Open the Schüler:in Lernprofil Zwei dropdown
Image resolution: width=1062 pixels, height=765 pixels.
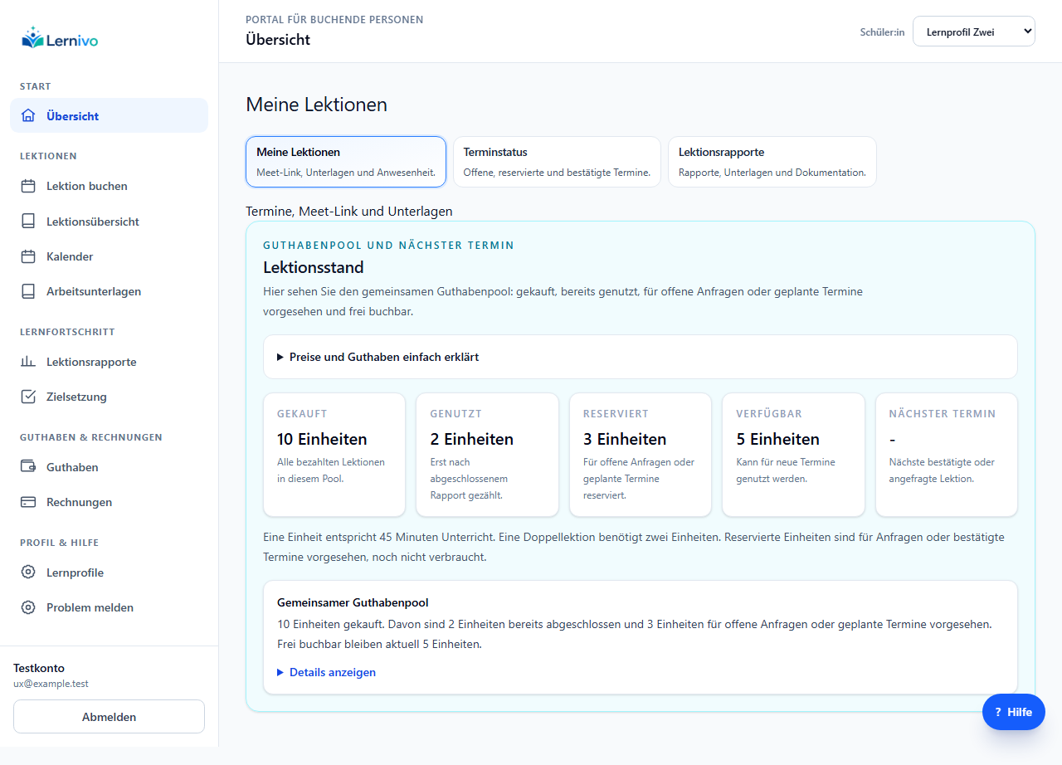pyautogui.click(x=974, y=32)
